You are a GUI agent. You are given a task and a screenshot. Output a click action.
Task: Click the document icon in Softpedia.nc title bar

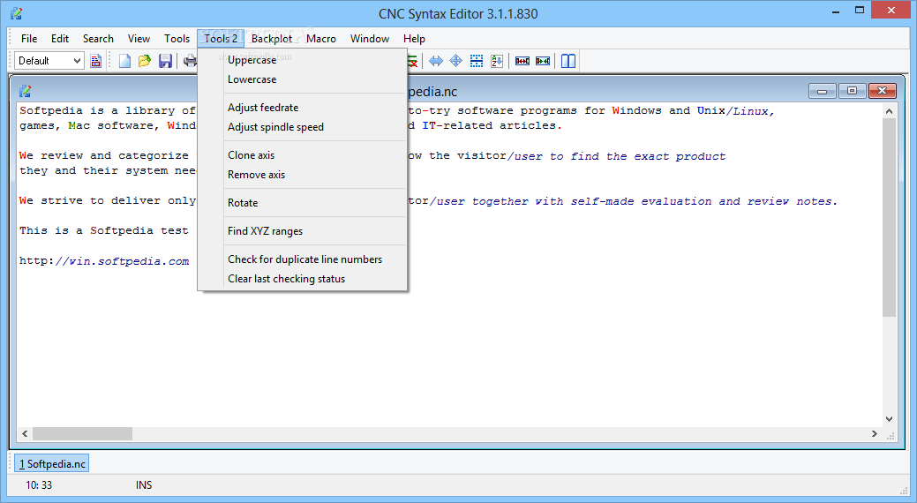(x=25, y=91)
